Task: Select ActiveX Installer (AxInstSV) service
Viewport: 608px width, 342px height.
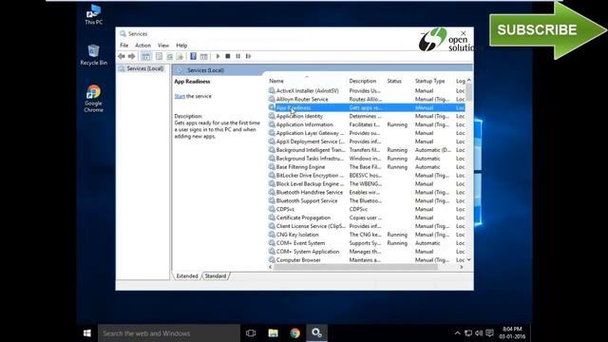Action: (x=366, y=91)
